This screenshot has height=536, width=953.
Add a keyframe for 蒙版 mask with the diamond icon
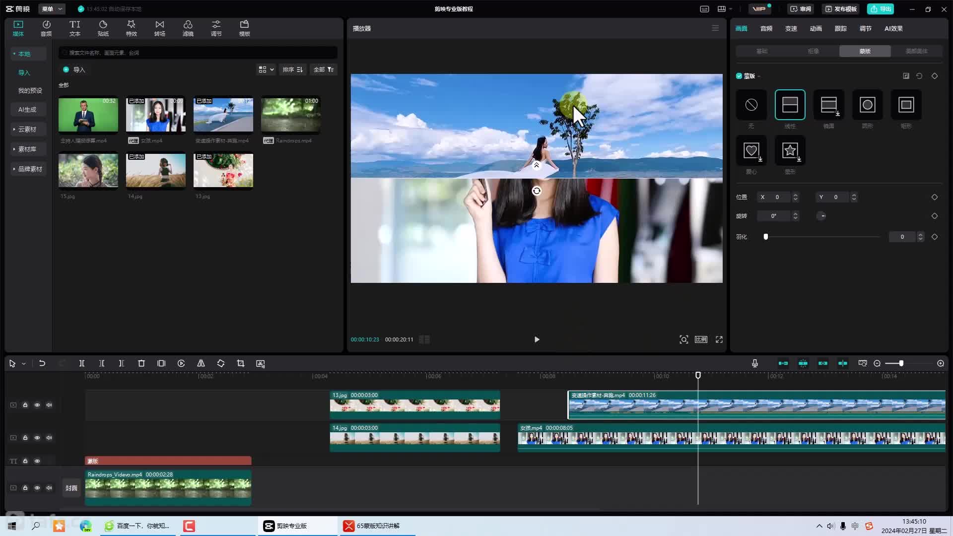tap(935, 76)
